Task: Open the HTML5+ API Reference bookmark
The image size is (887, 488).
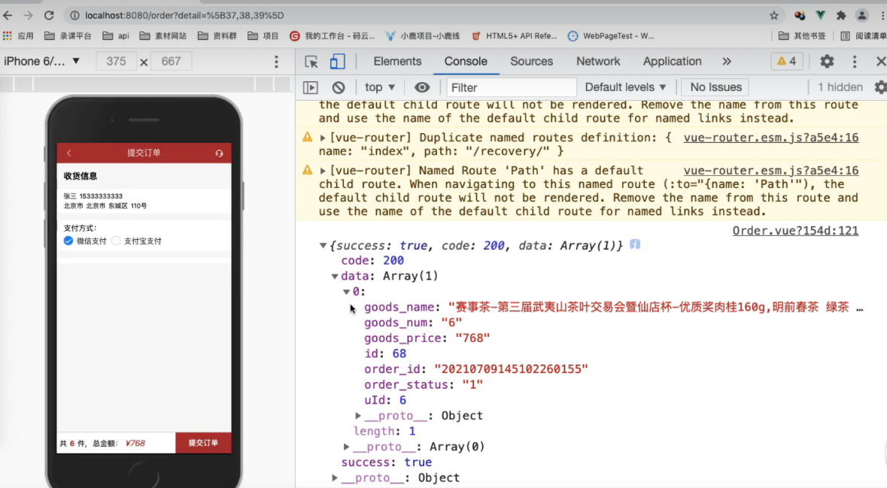Action: click(x=514, y=35)
